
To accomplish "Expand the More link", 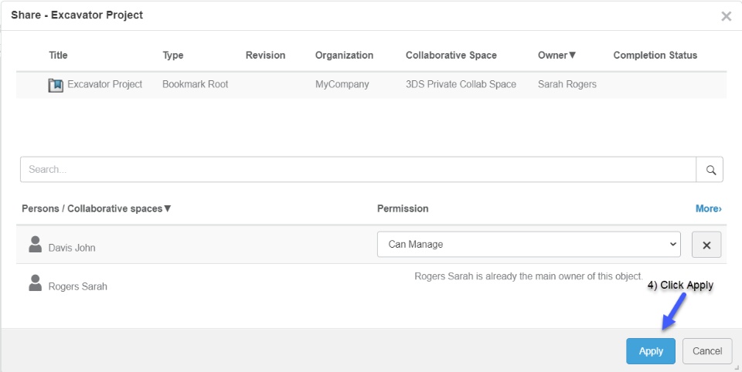I will click(x=708, y=208).
